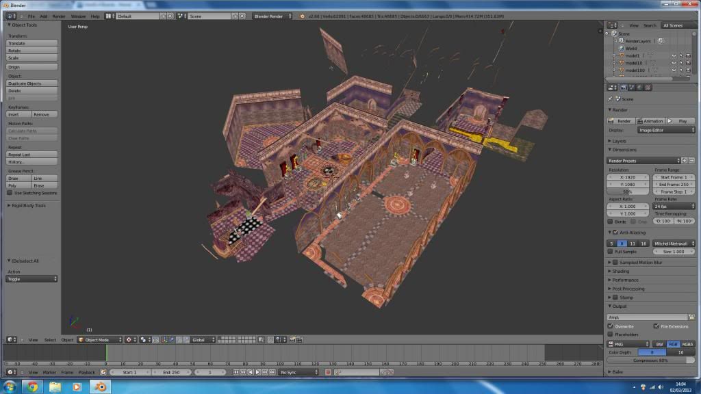The height and width of the screenshot is (394, 701).
Task: Click the Blender info editor type icon
Action: point(10,16)
